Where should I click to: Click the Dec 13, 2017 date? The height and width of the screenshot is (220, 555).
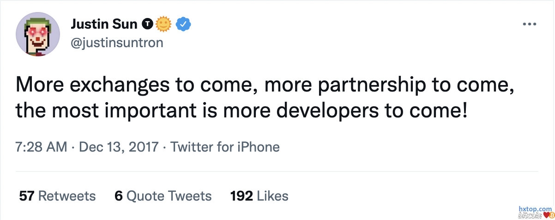point(119,147)
